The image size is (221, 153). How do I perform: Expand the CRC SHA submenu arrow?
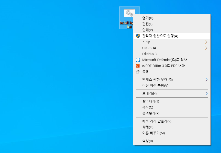[206, 48]
